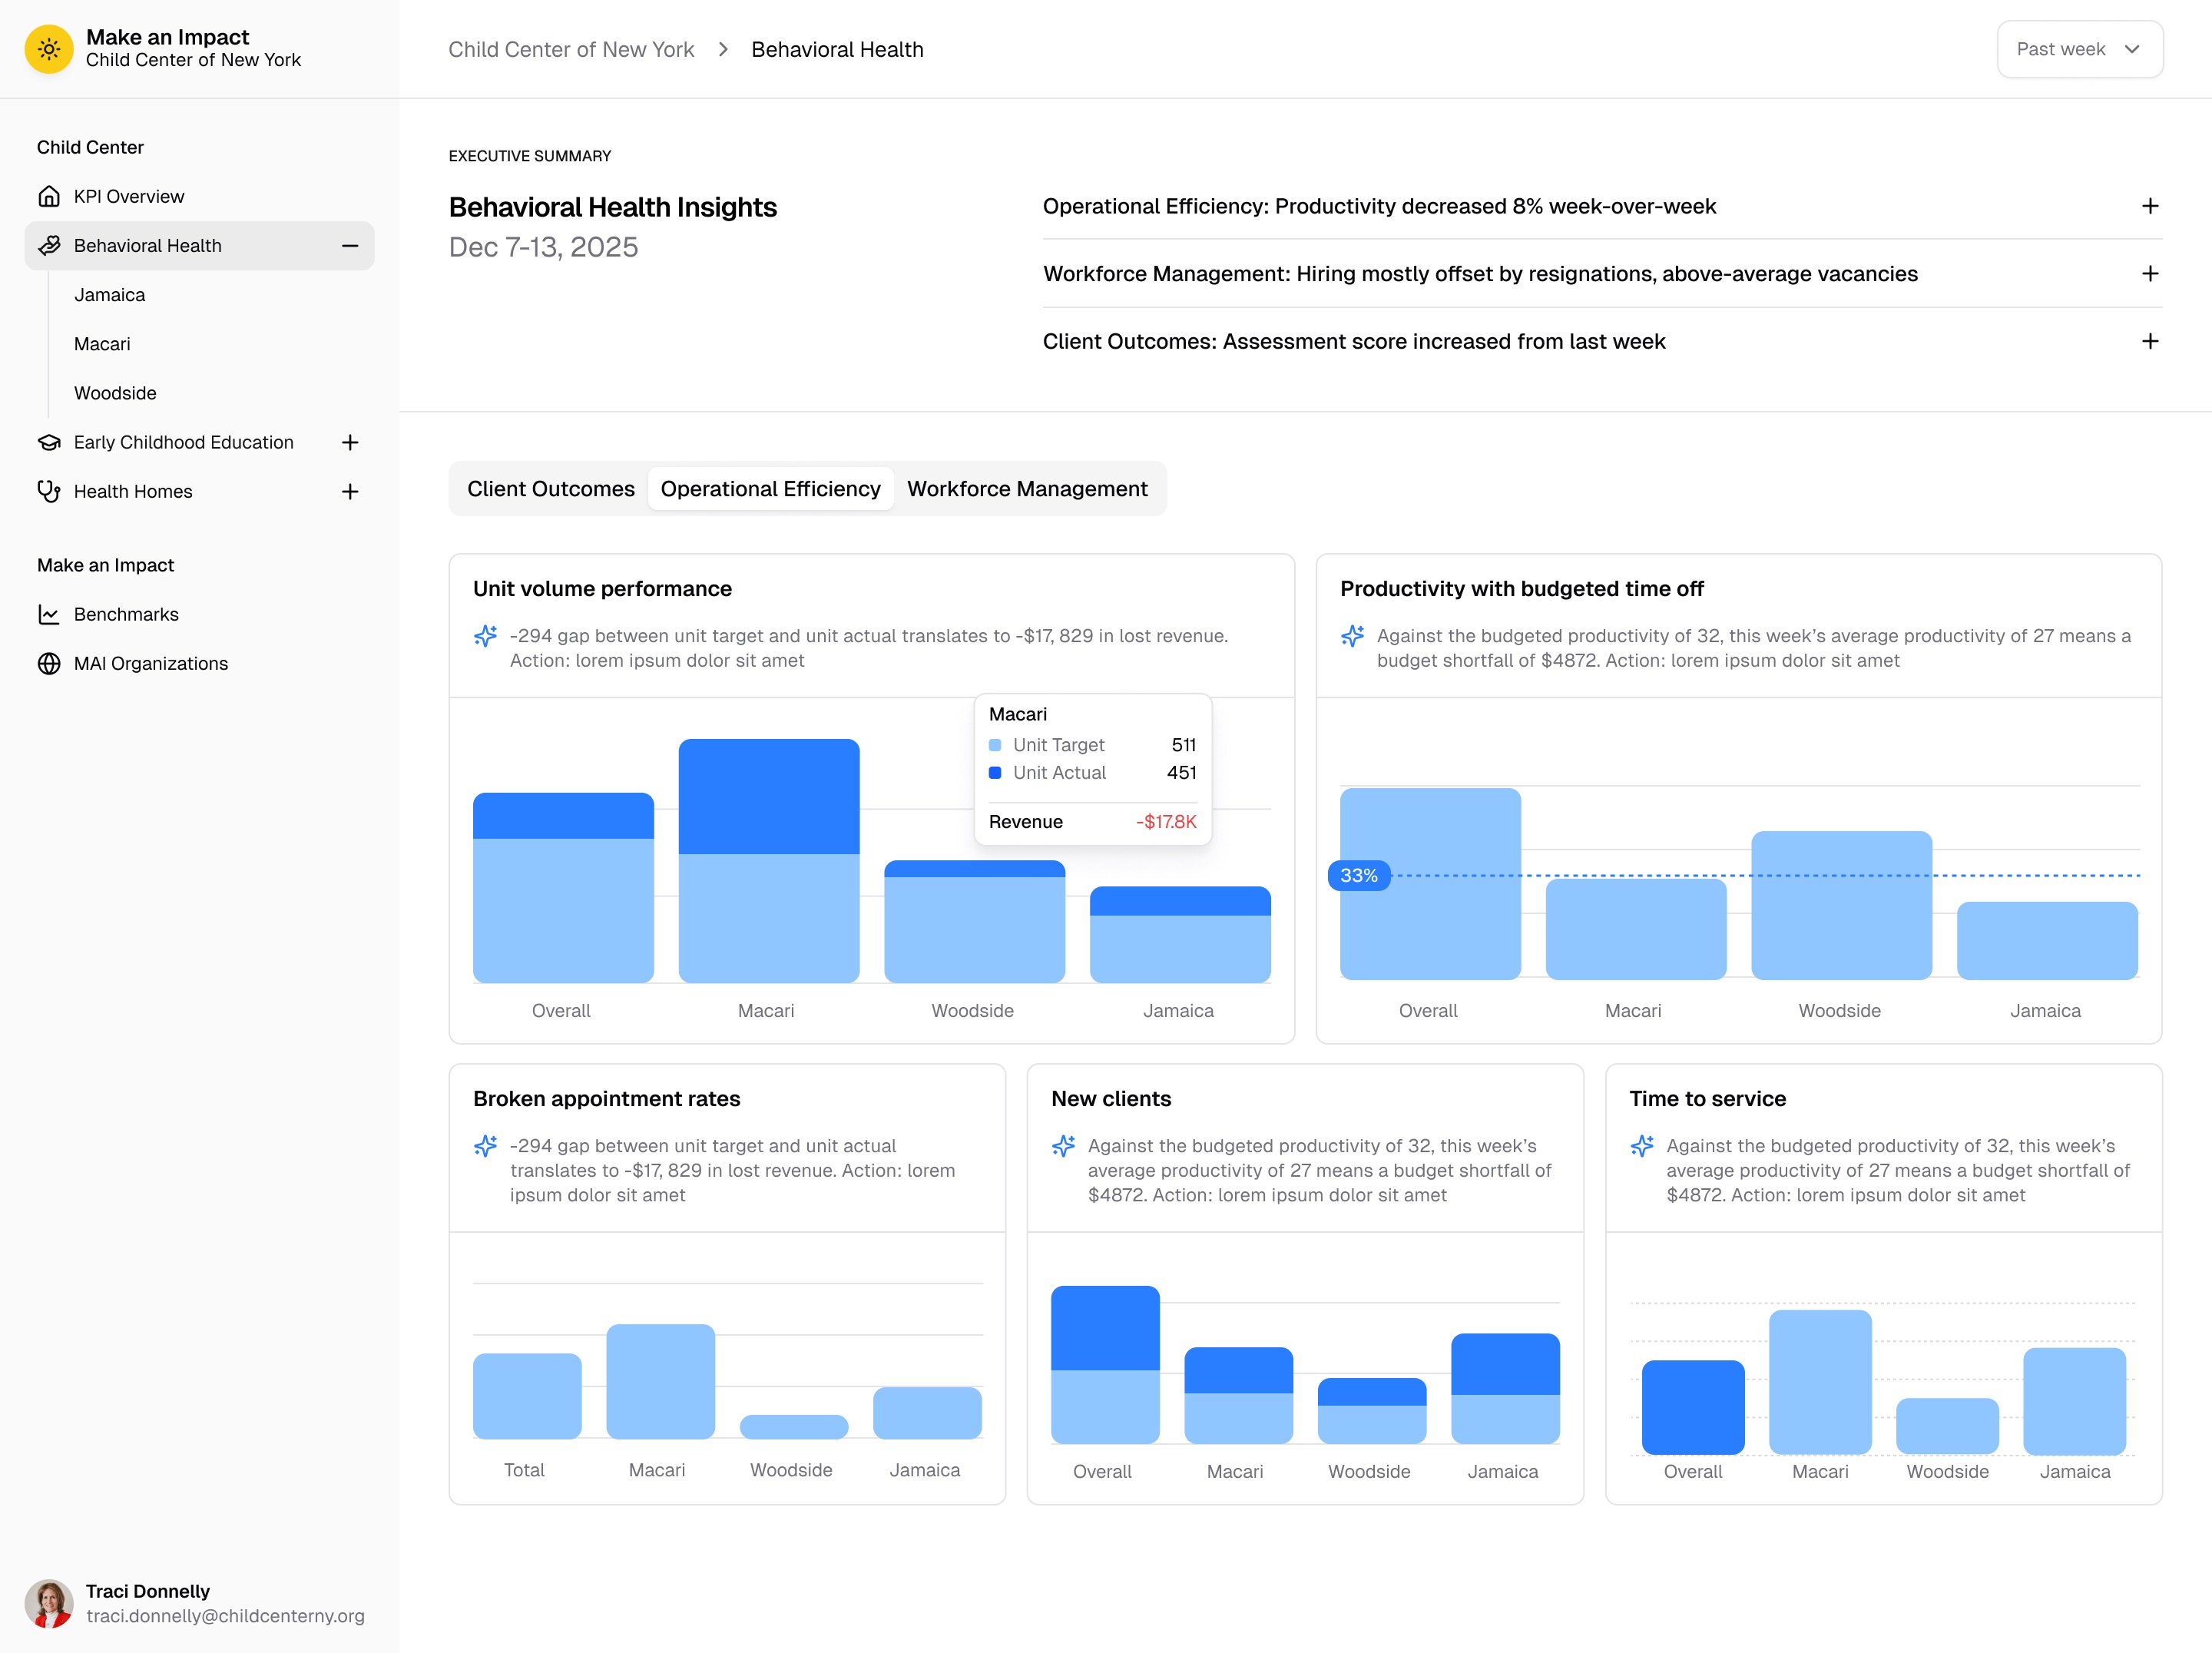Screen dimensions: 2212x1653
Task: Click the Make an Impact sun logo
Action: (x=49, y=48)
